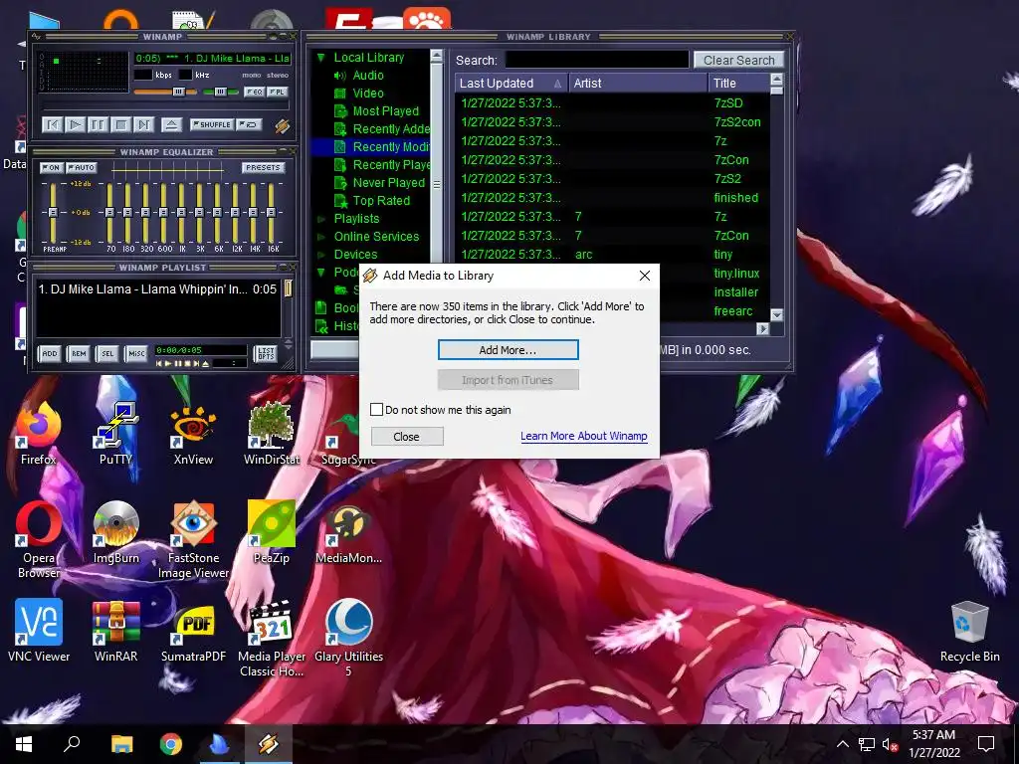Image resolution: width=1019 pixels, height=764 pixels.
Task: Open Video in the Local Library
Action: tap(368, 93)
